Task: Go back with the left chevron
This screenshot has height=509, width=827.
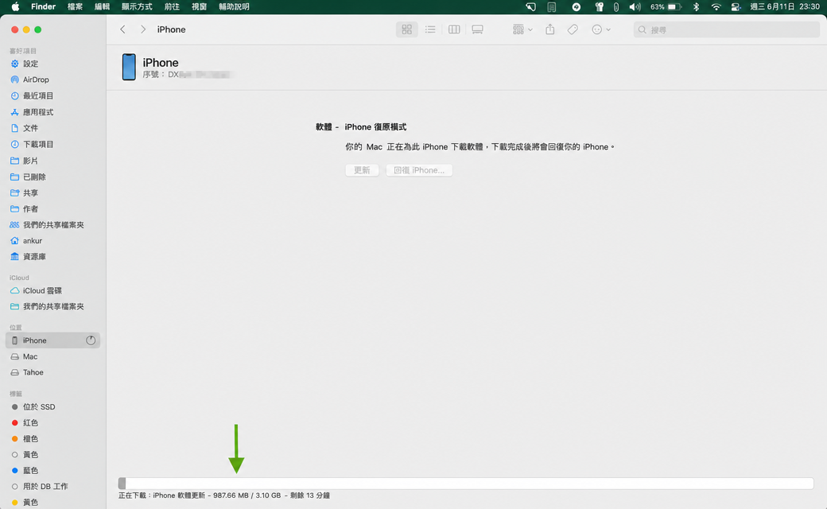Action: (123, 29)
